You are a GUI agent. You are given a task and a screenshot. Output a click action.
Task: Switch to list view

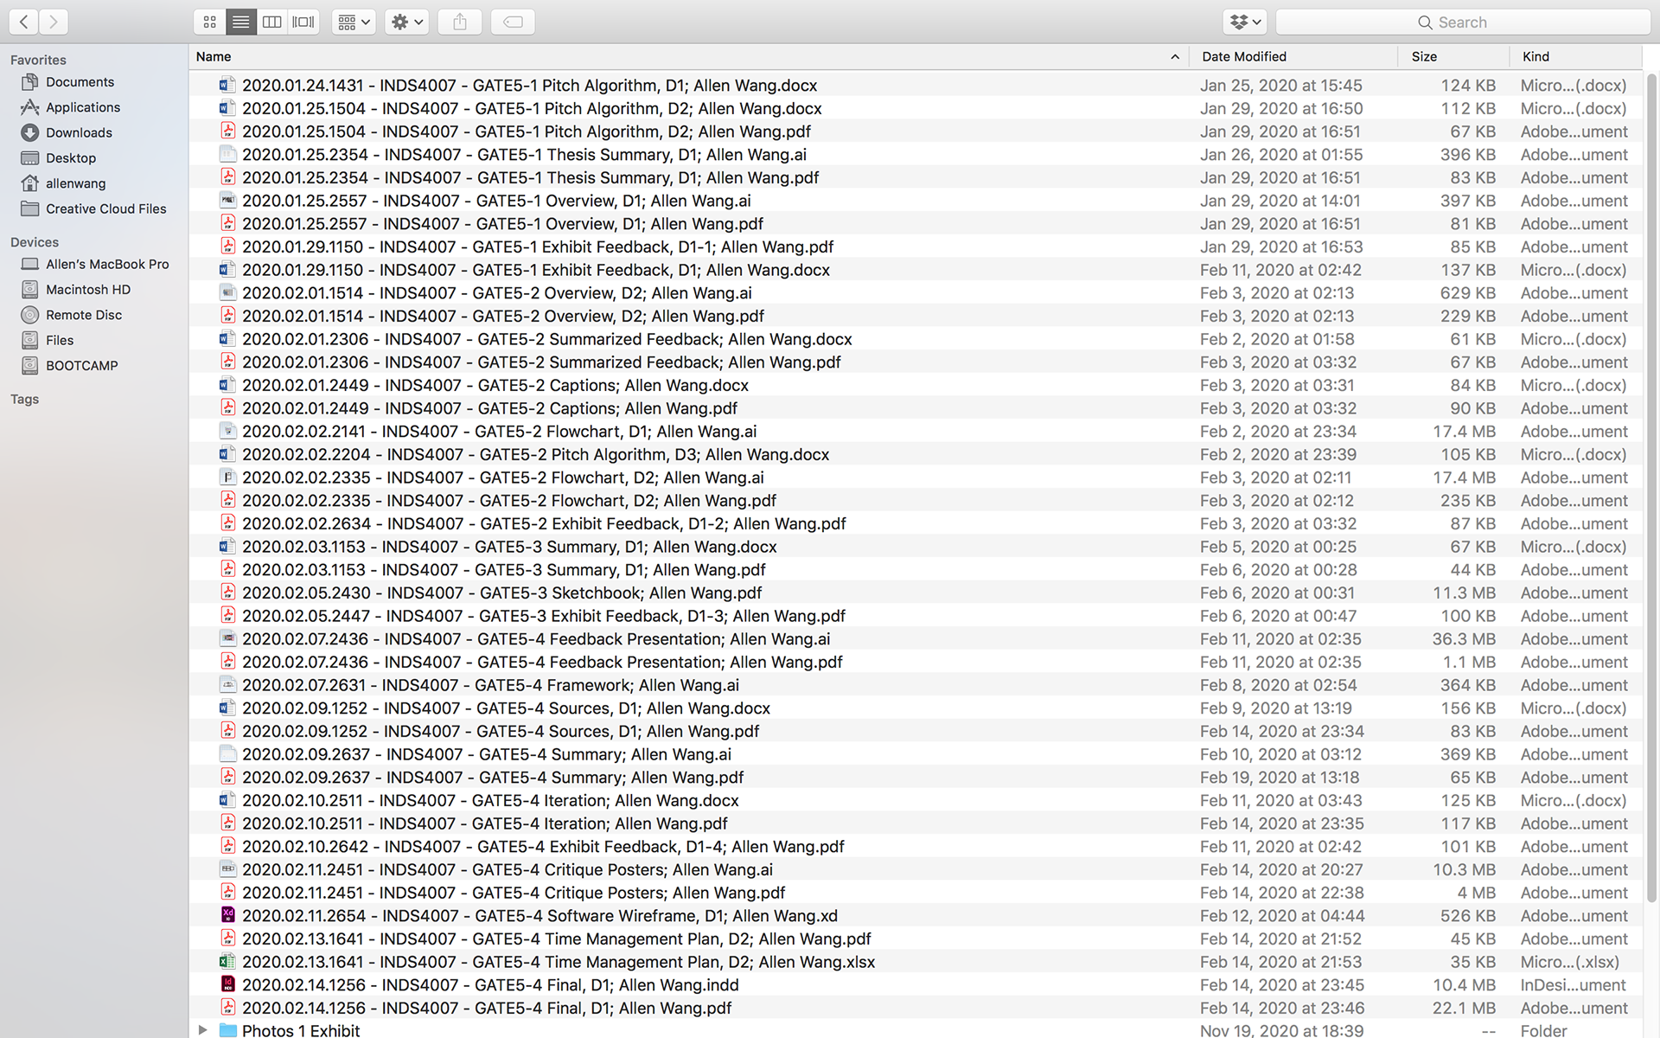[x=240, y=22]
